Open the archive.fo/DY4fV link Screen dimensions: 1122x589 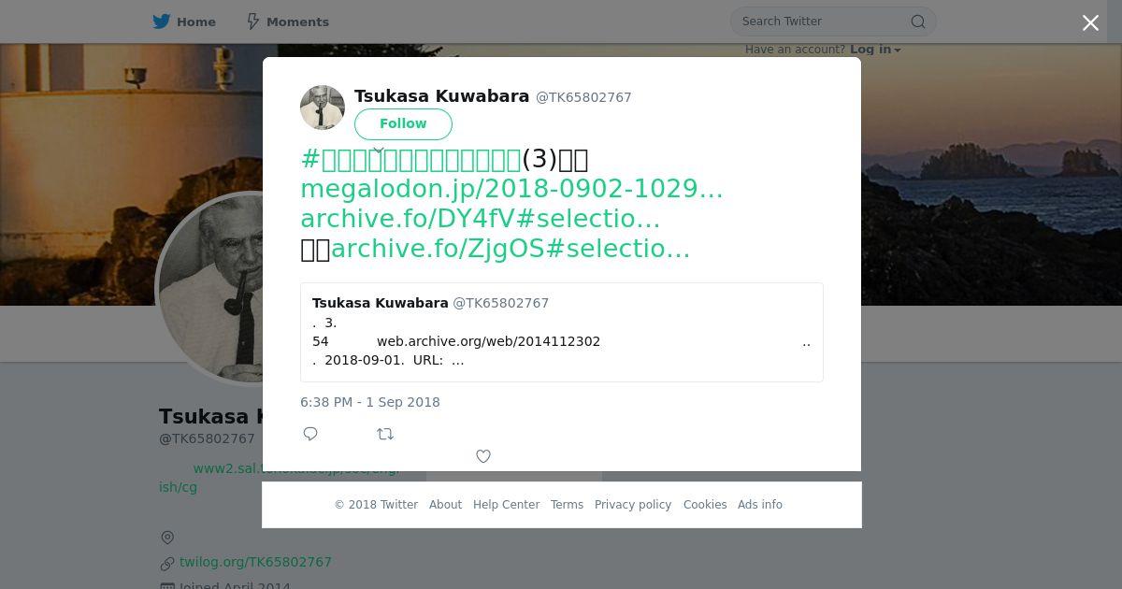coord(481,219)
